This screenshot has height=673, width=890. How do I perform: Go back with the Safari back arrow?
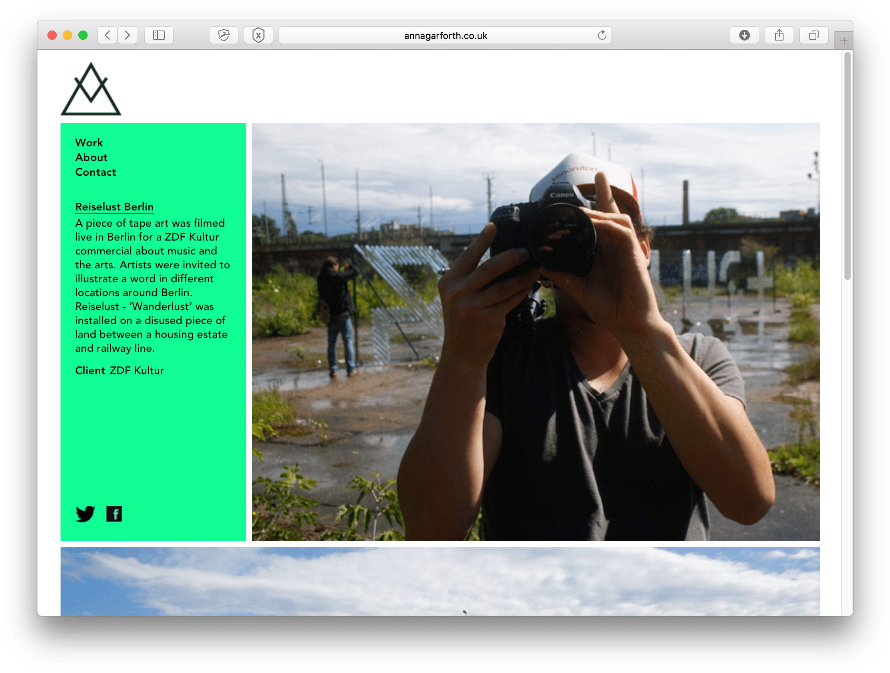[x=107, y=36]
